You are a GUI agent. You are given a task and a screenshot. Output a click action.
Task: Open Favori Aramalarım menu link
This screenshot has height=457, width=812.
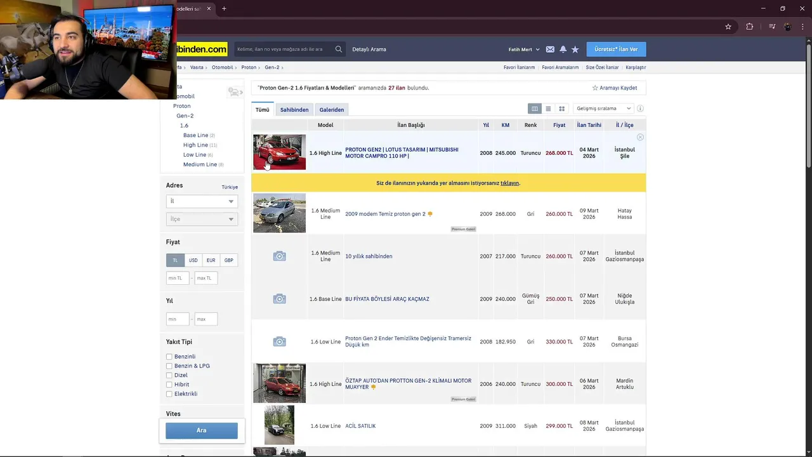point(560,67)
